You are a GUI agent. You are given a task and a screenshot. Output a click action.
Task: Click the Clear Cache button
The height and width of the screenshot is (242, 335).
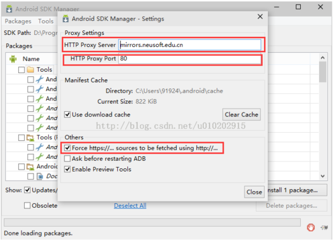pyautogui.click(x=241, y=115)
